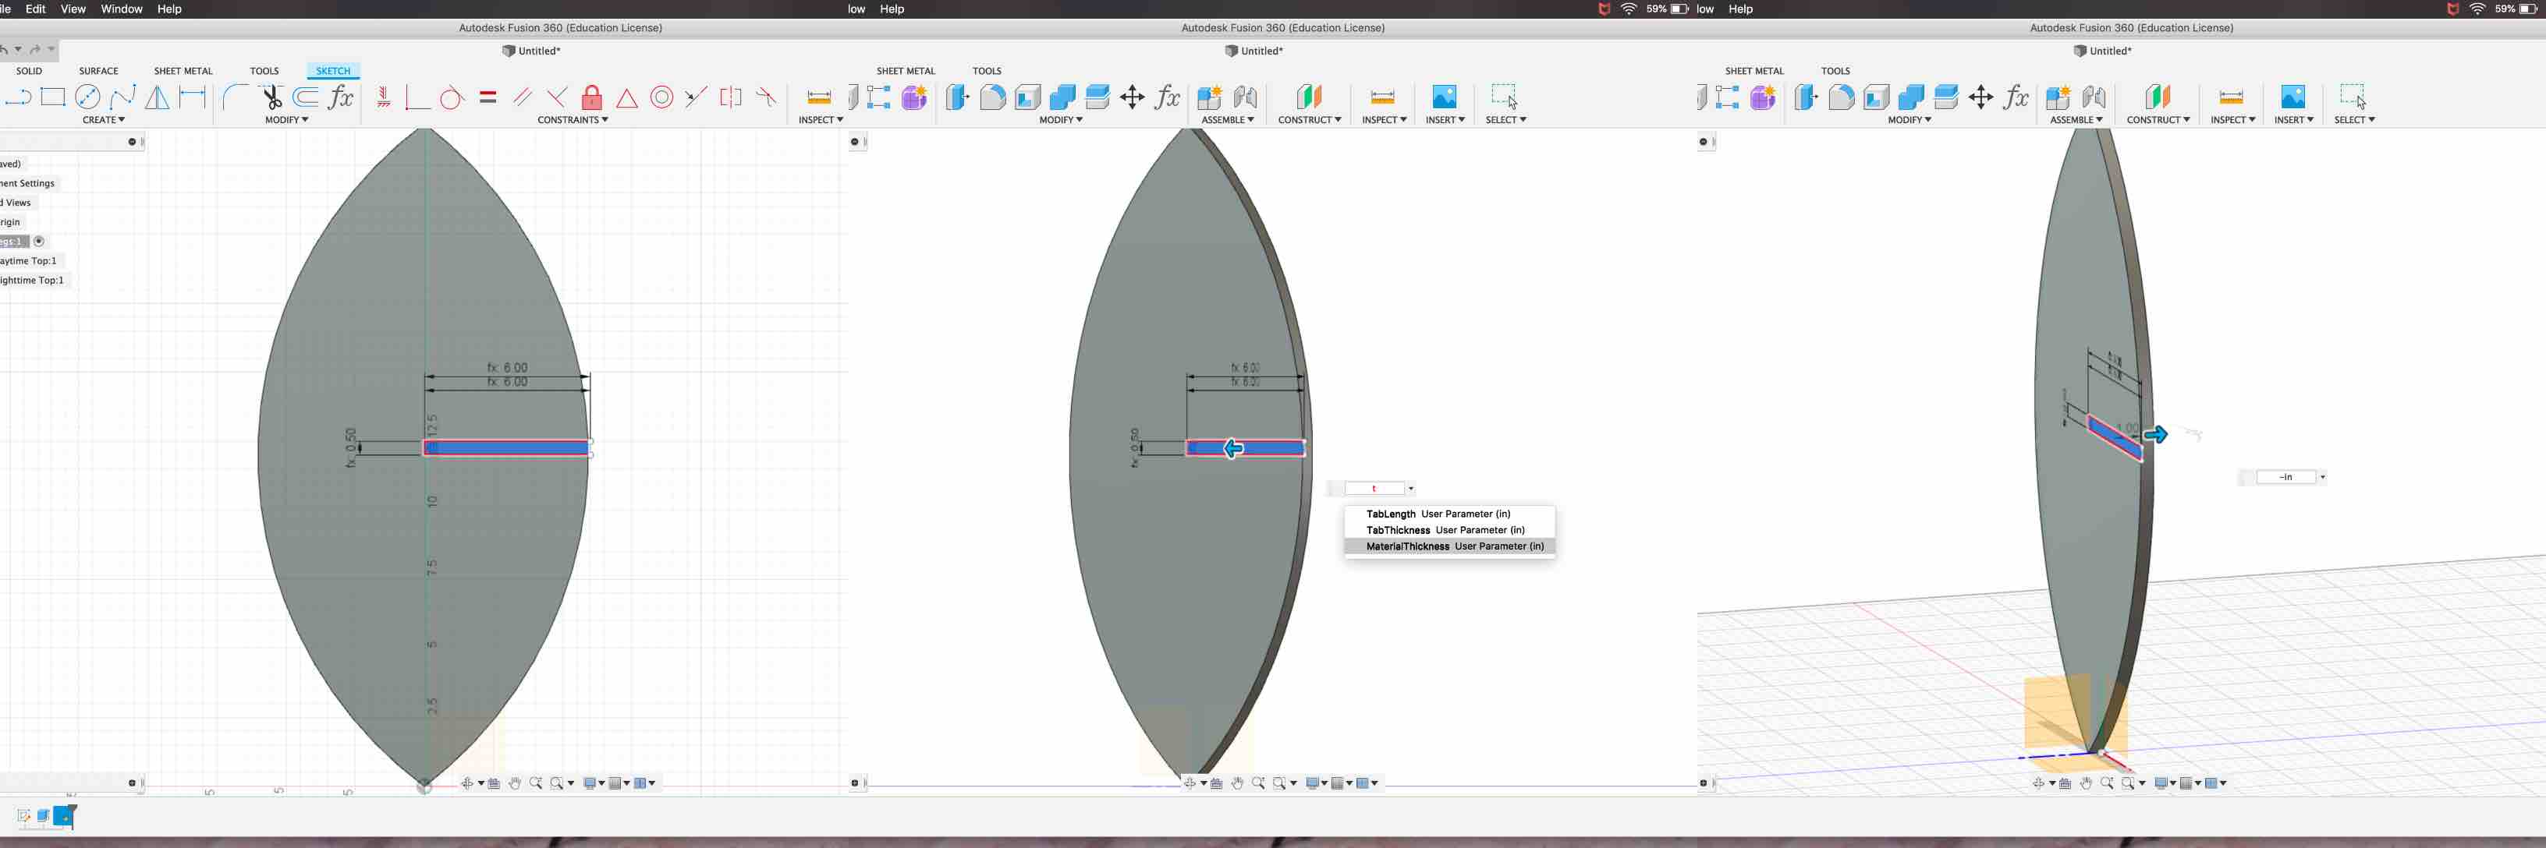The width and height of the screenshot is (2546, 848).
Task: Choose the Circle sketch tool
Action: (88, 97)
